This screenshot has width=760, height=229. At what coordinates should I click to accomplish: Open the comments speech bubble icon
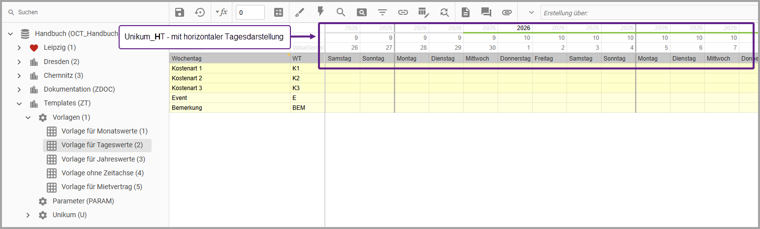tap(486, 12)
